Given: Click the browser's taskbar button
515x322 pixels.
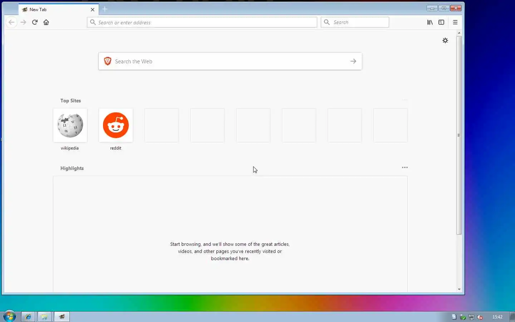Looking at the screenshot, I should [62, 317].
